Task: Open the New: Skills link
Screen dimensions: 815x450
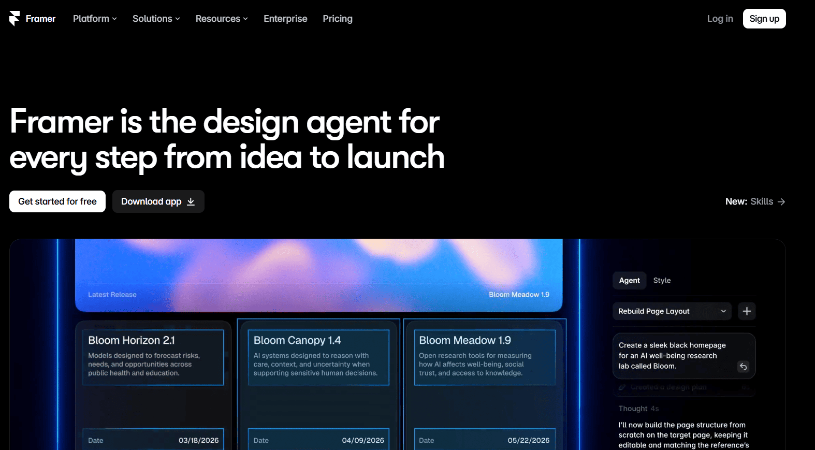Action: [x=755, y=201]
